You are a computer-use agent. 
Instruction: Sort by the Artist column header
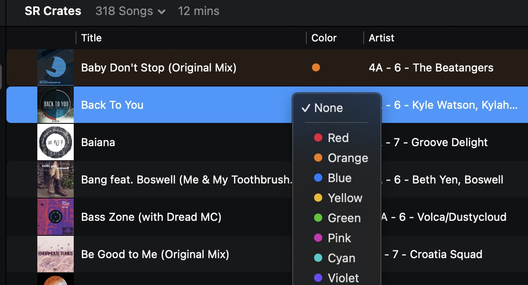pyautogui.click(x=381, y=38)
